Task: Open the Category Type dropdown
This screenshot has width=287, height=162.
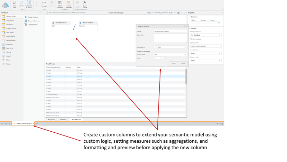Action: 205,61
